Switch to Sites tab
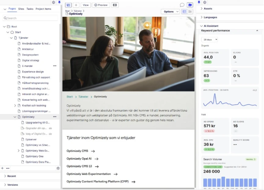Screen dimensions: 264x190 [21, 9]
